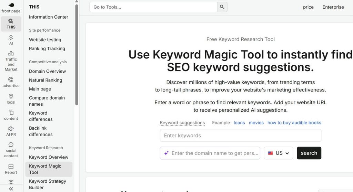
Task: Open the AI PR section icon
Action: (x=11, y=128)
